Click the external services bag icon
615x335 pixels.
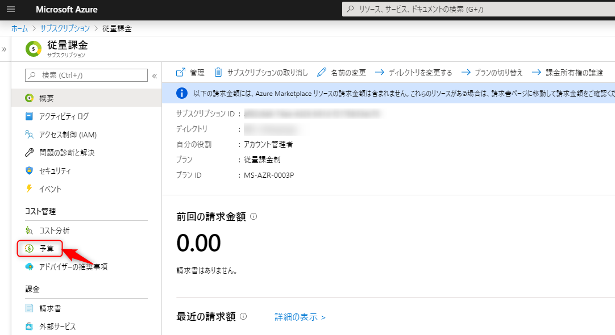point(30,326)
